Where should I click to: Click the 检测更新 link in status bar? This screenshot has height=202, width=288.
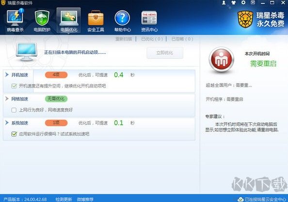[x=64, y=199]
